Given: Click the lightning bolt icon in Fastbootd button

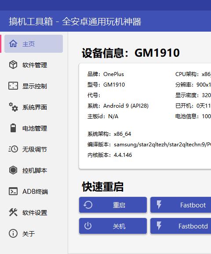Looking at the screenshot, I should click(x=159, y=225).
